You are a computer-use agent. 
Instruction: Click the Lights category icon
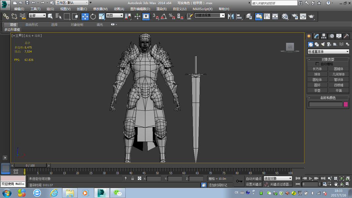click(x=323, y=44)
